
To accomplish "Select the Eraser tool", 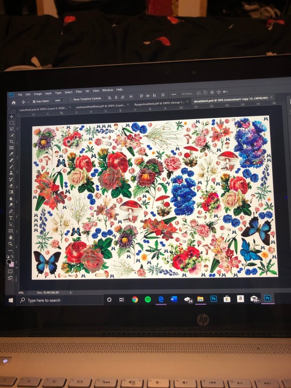I will click(11, 185).
